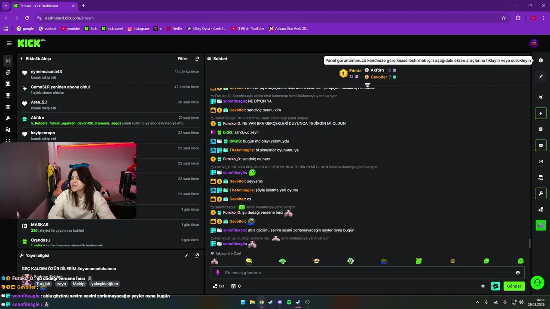Open the analytics bar-chart icon in sidebar
Image resolution: width=550 pixels, height=309 pixels.
pos(8,84)
